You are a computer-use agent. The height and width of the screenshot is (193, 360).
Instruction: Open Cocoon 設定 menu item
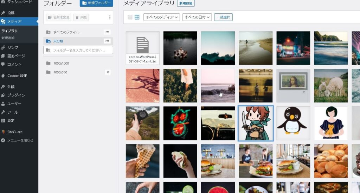pos(17,76)
